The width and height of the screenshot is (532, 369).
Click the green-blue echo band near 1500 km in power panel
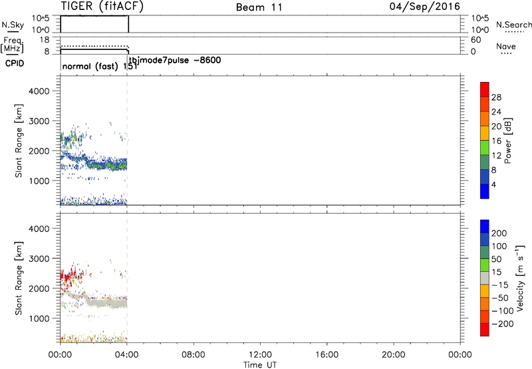(x=107, y=165)
